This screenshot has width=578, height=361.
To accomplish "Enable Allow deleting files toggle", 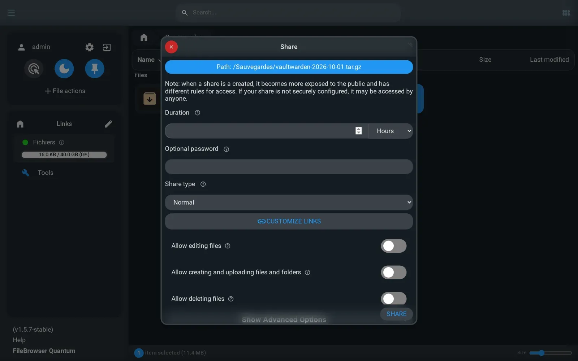I will pyautogui.click(x=393, y=299).
